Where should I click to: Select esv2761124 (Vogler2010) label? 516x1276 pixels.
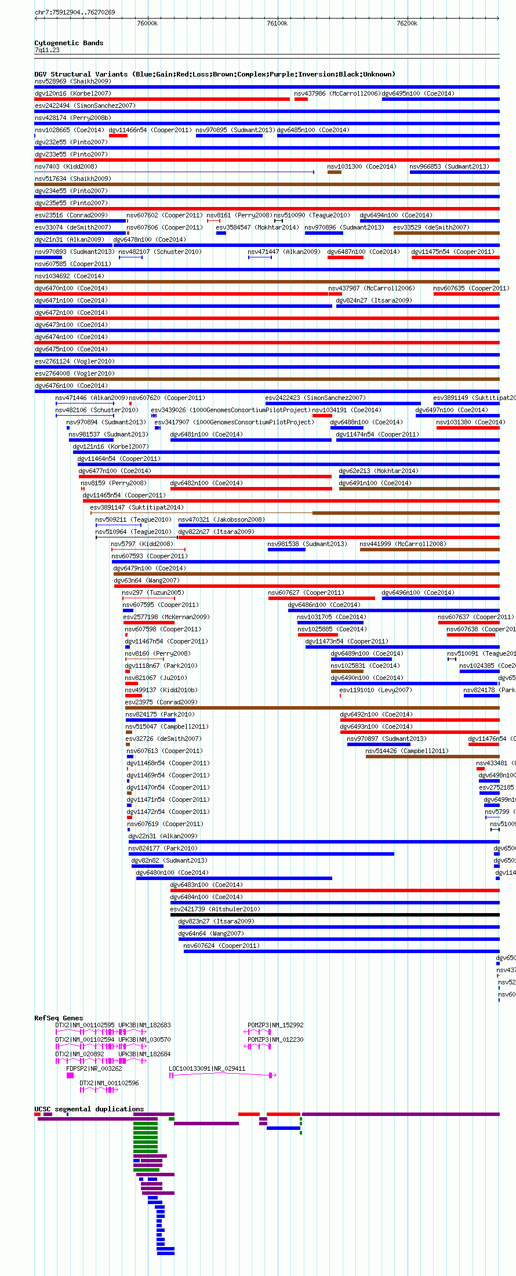(x=75, y=361)
